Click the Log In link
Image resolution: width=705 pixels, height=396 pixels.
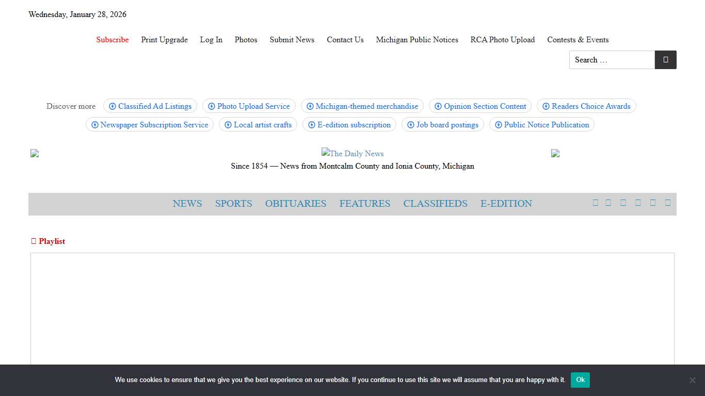[x=211, y=40]
